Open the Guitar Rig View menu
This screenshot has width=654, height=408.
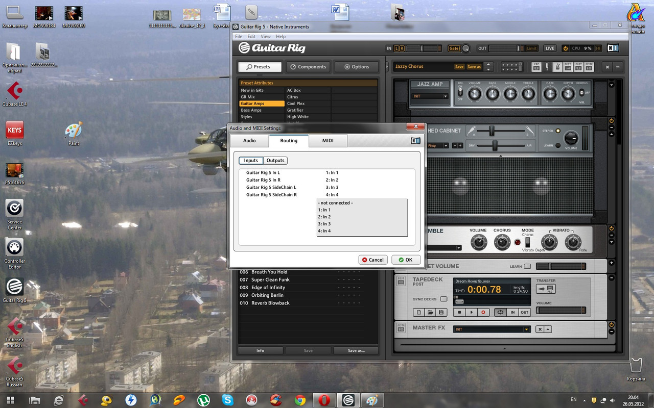(266, 37)
